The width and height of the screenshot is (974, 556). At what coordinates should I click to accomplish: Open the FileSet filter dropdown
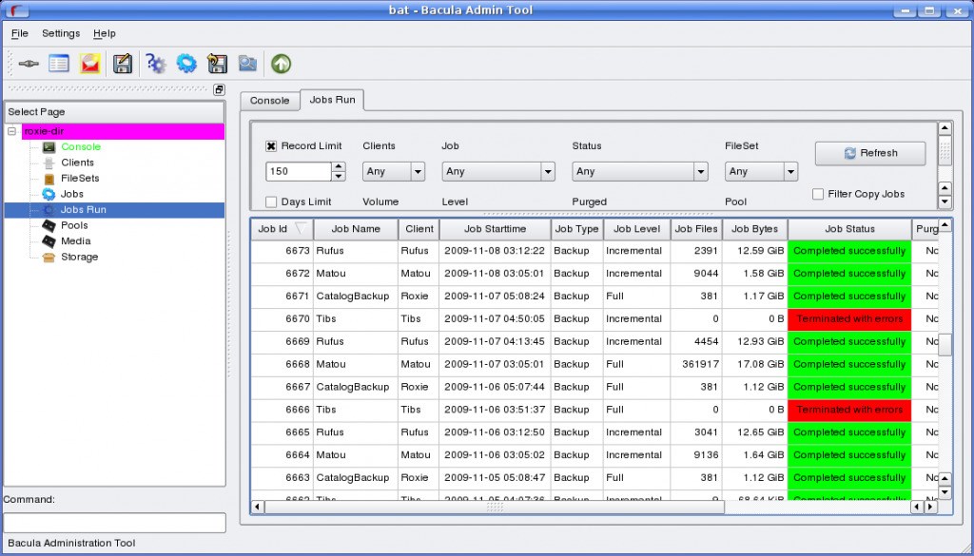point(761,171)
